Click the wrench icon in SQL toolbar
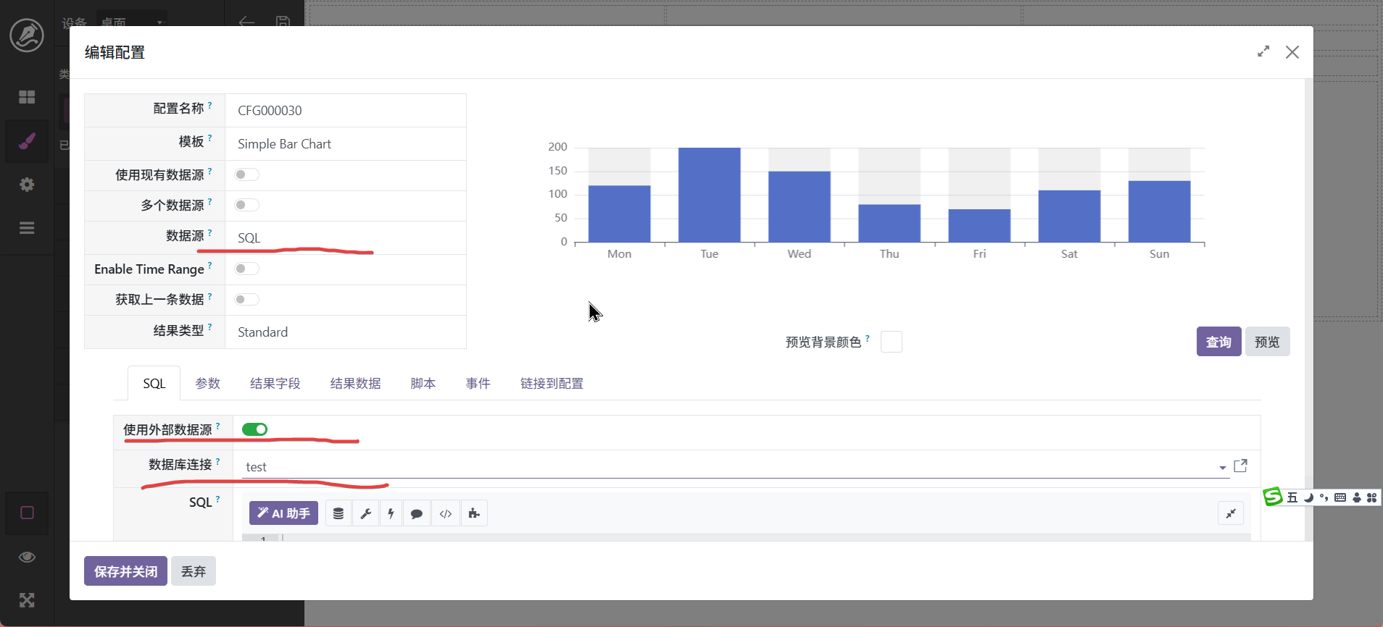Screen dimensions: 1383x627 tap(366, 513)
